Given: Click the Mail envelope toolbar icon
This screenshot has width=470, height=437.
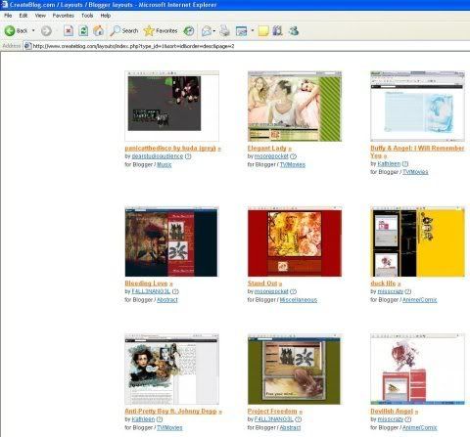Looking at the screenshot, I should [x=207, y=31].
